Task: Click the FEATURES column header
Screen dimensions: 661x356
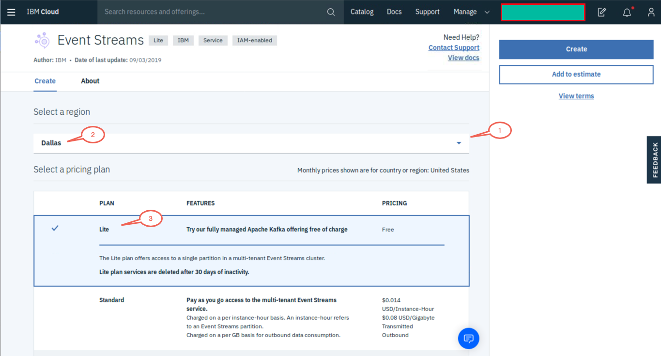Action: [x=200, y=203]
